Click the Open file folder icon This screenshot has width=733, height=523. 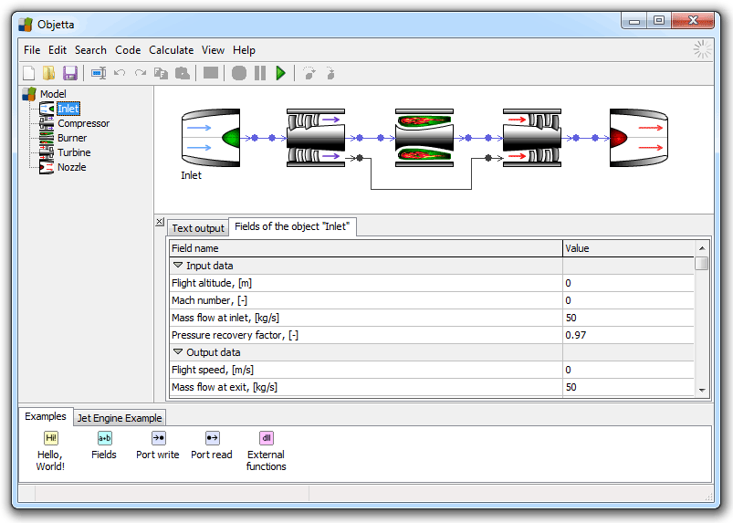48,73
